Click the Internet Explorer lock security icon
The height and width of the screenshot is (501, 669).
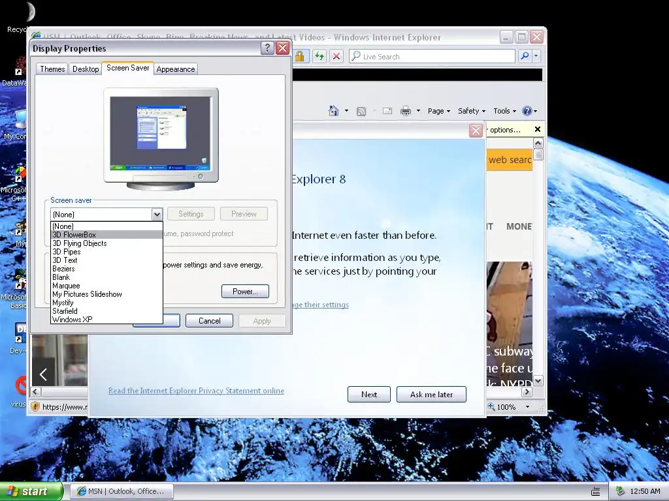299,56
